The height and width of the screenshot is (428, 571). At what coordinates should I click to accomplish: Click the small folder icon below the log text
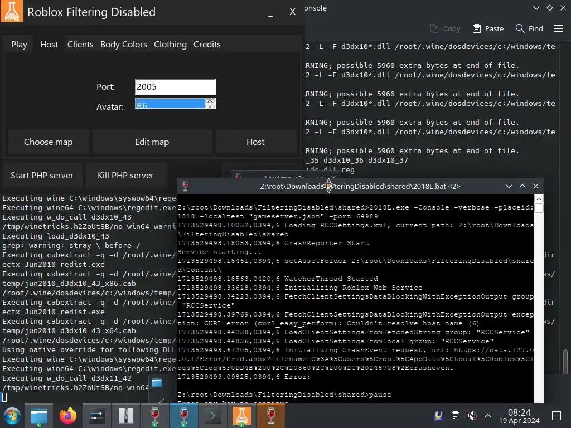tap(157, 382)
